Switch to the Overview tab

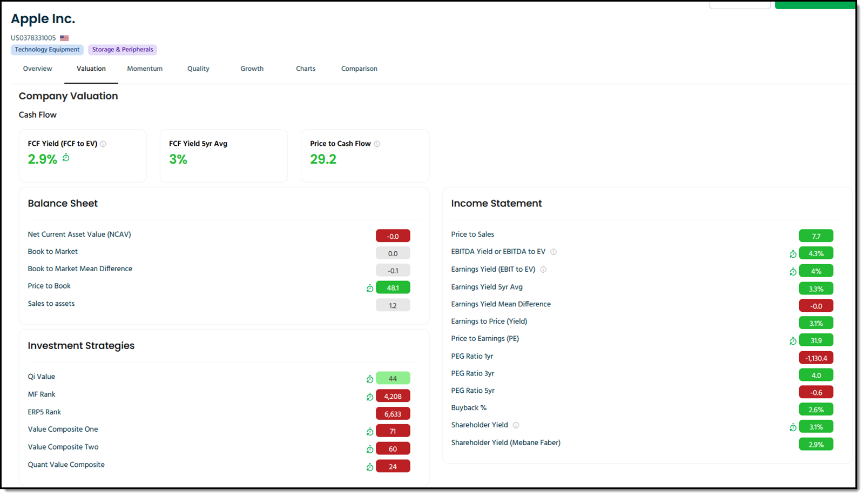[37, 69]
